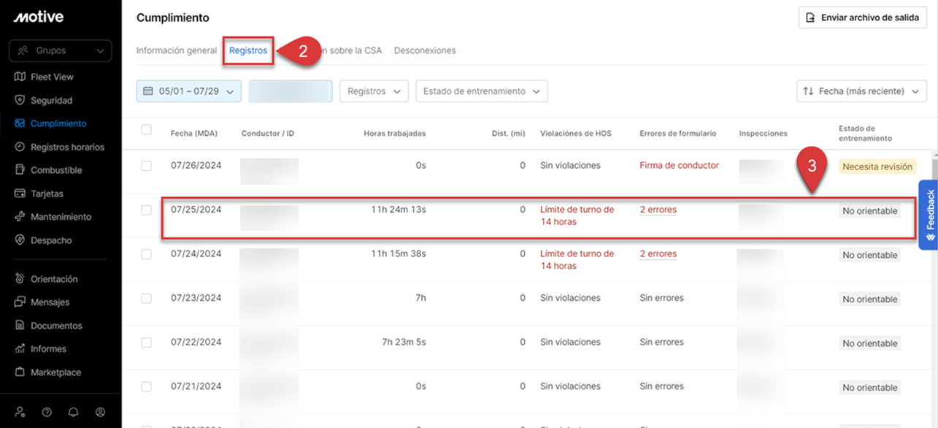
Task: Click Enviar archivo de salida button
Action: point(863,18)
